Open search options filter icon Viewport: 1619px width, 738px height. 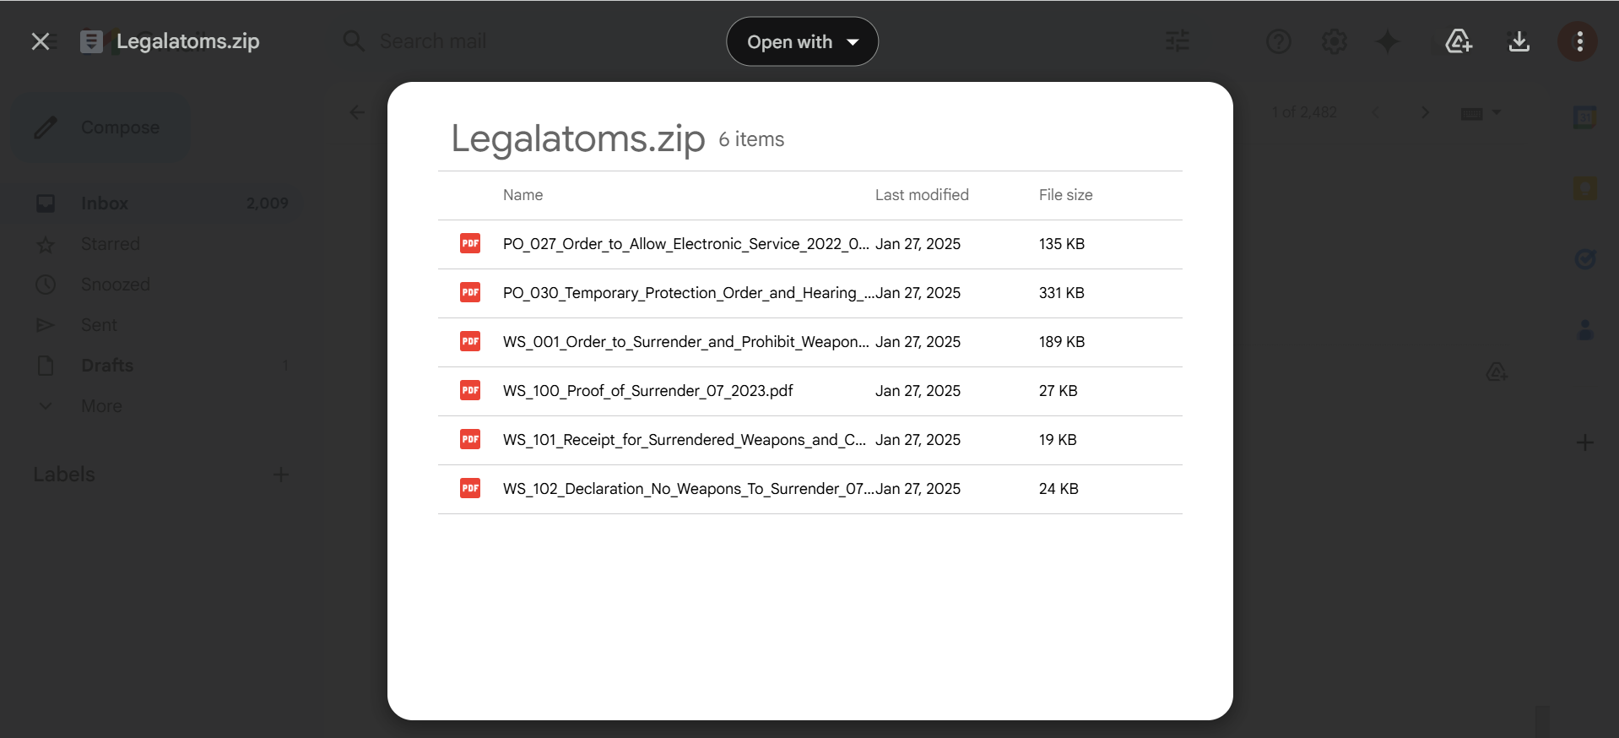[1177, 41]
